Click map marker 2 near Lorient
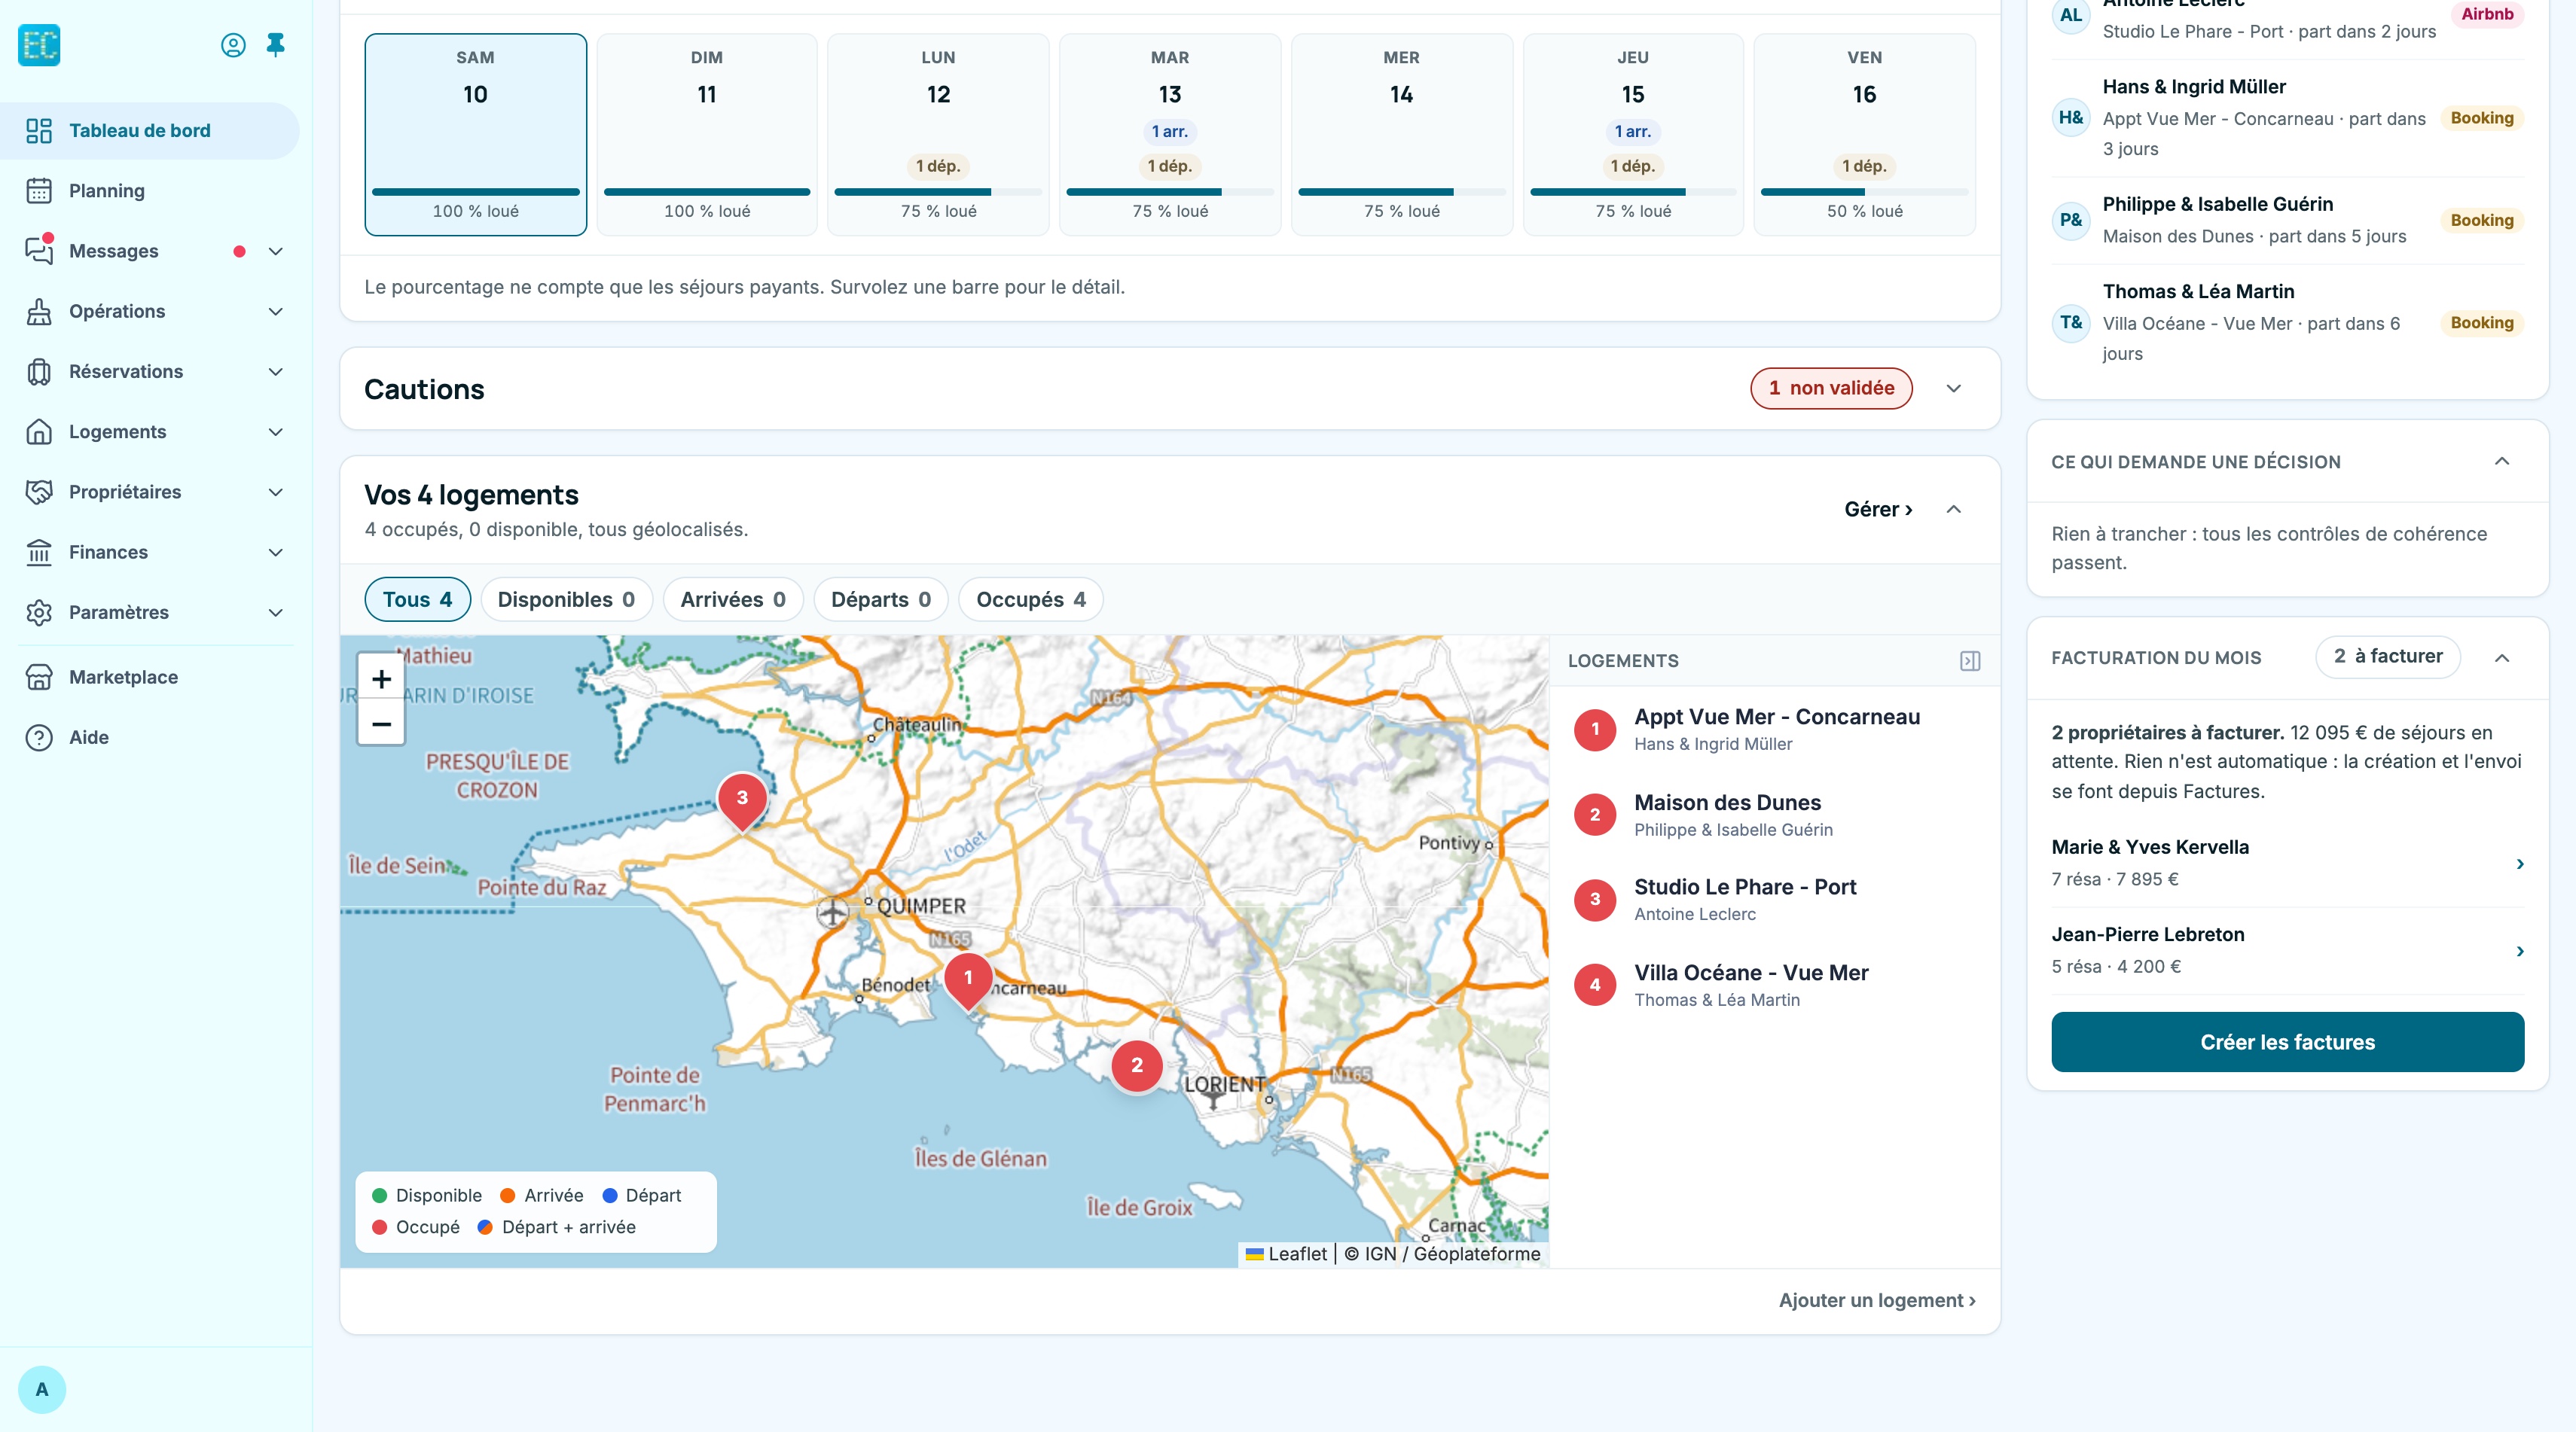 (1137, 1065)
